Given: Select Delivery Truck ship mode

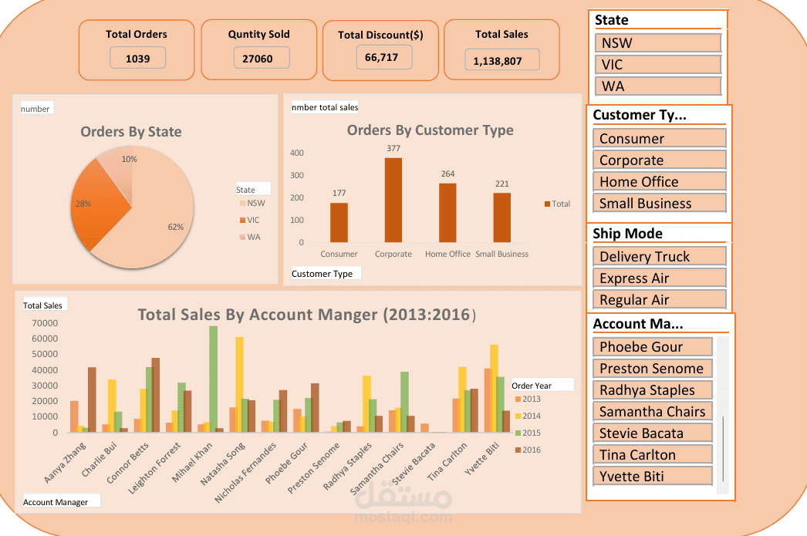Looking at the screenshot, I should click(660, 256).
